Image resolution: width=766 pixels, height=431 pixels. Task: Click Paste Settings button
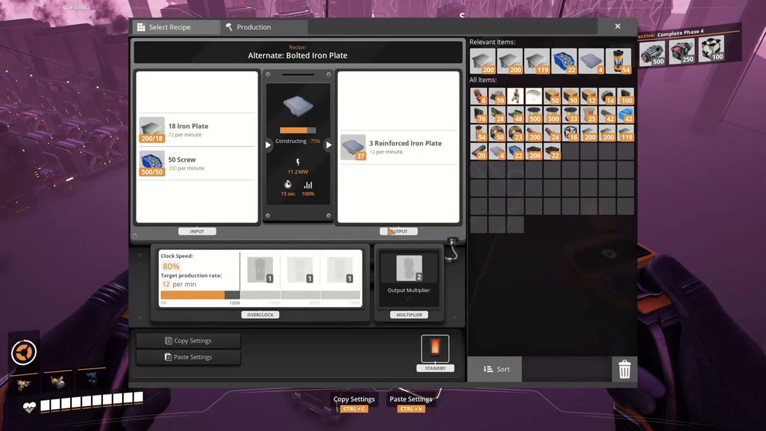(x=188, y=357)
